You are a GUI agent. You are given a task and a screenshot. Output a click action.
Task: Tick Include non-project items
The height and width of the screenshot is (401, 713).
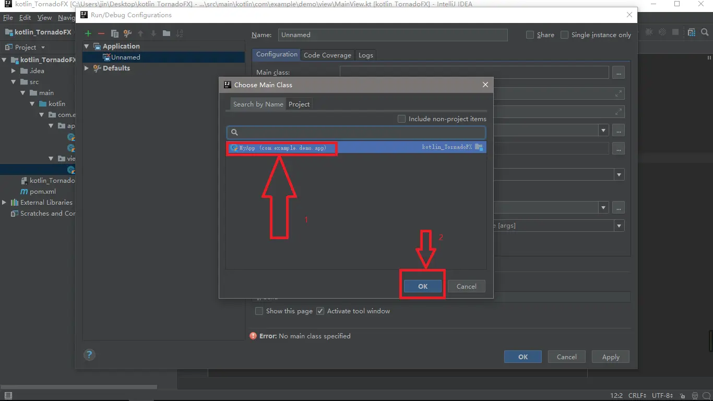(x=401, y=119)
